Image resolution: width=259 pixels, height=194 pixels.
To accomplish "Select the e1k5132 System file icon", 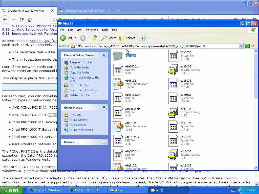I will point(173,127).
